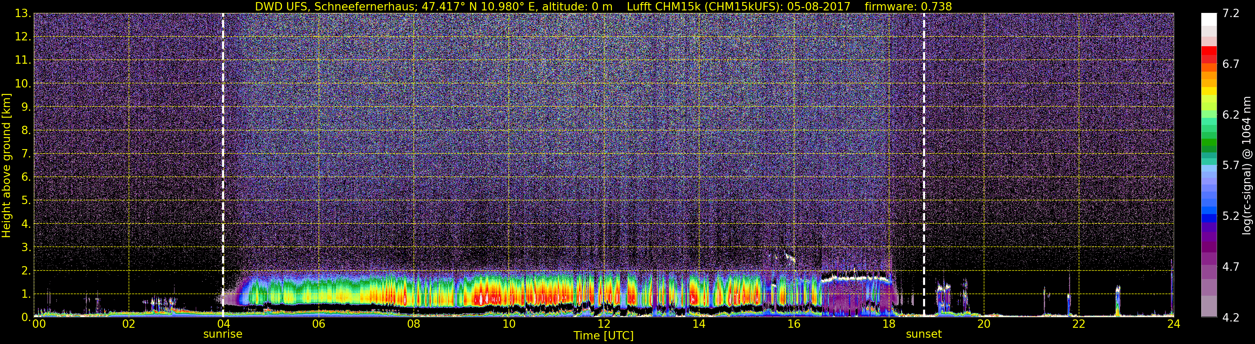Click the height tick label '1.'
The image size is (1255, 344).
tap(26, 294)
